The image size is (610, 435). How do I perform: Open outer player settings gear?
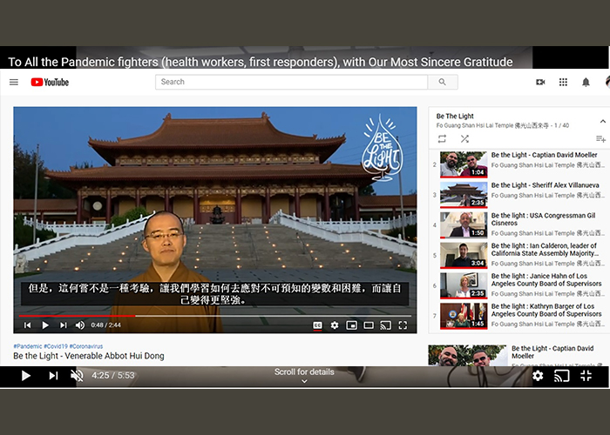click(538, 376)
